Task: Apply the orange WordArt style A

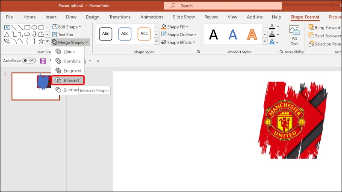Action: pos(252,35)
